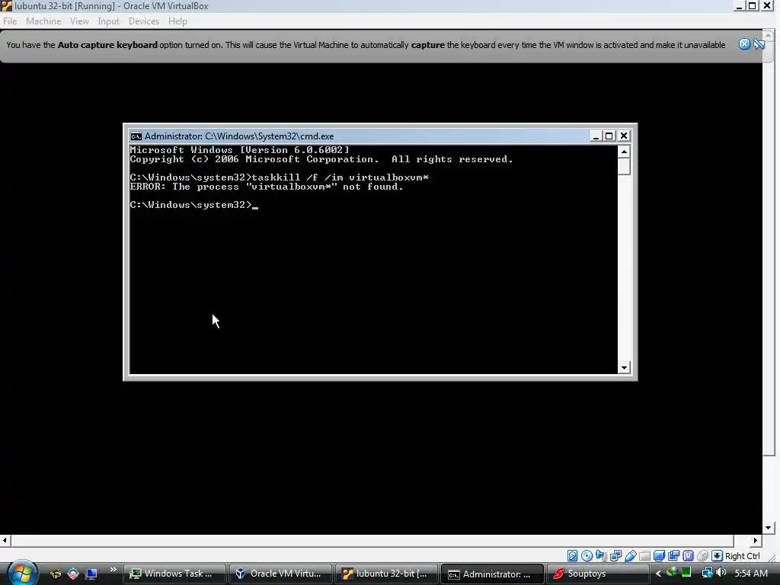The image size is (780, 585).
Task: Open the Devices menu
Action: click(144, 21)
